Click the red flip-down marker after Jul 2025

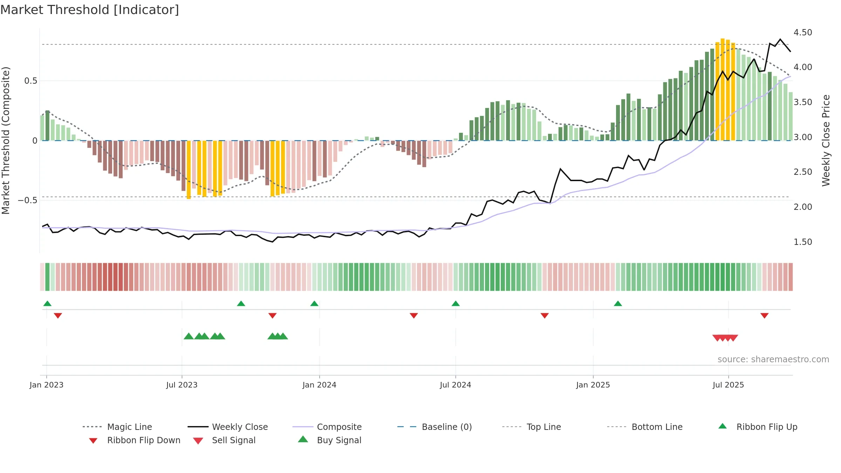(765, 316)
